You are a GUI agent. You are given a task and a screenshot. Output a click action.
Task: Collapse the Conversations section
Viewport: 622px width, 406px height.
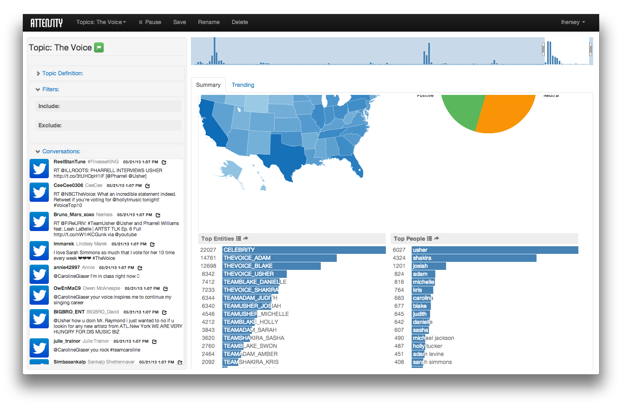click(61, 151)
